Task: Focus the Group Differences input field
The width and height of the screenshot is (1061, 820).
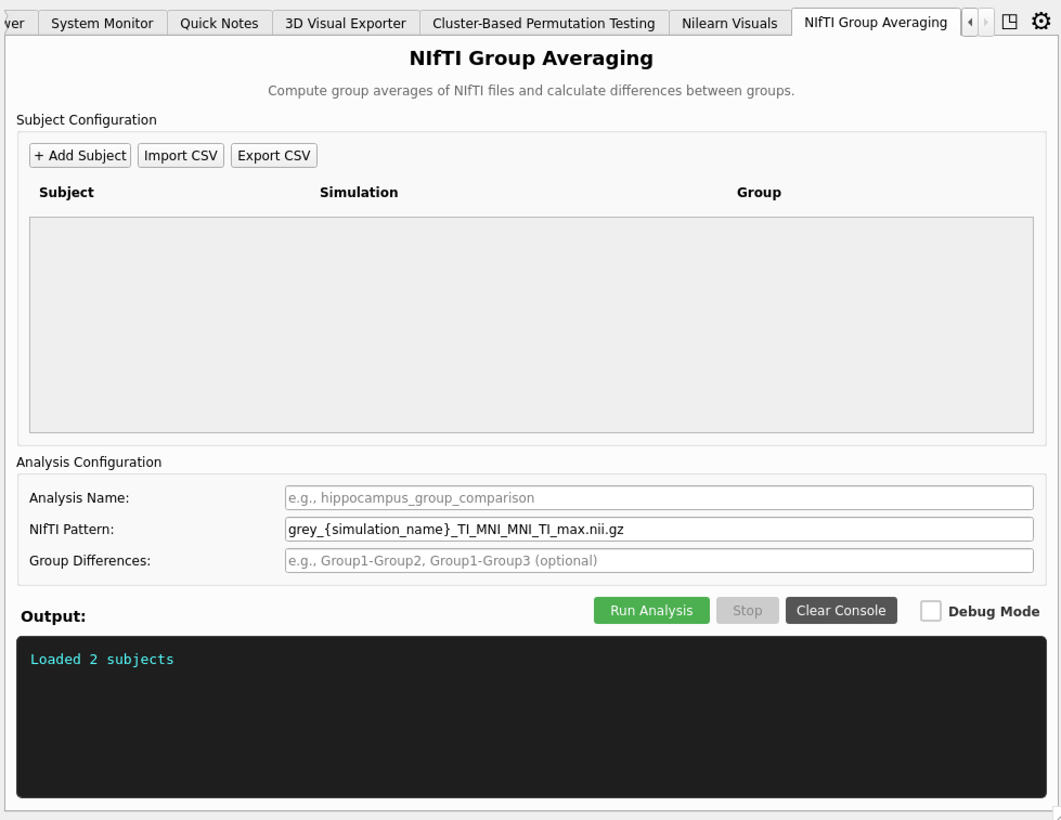Action: point(658,561)
